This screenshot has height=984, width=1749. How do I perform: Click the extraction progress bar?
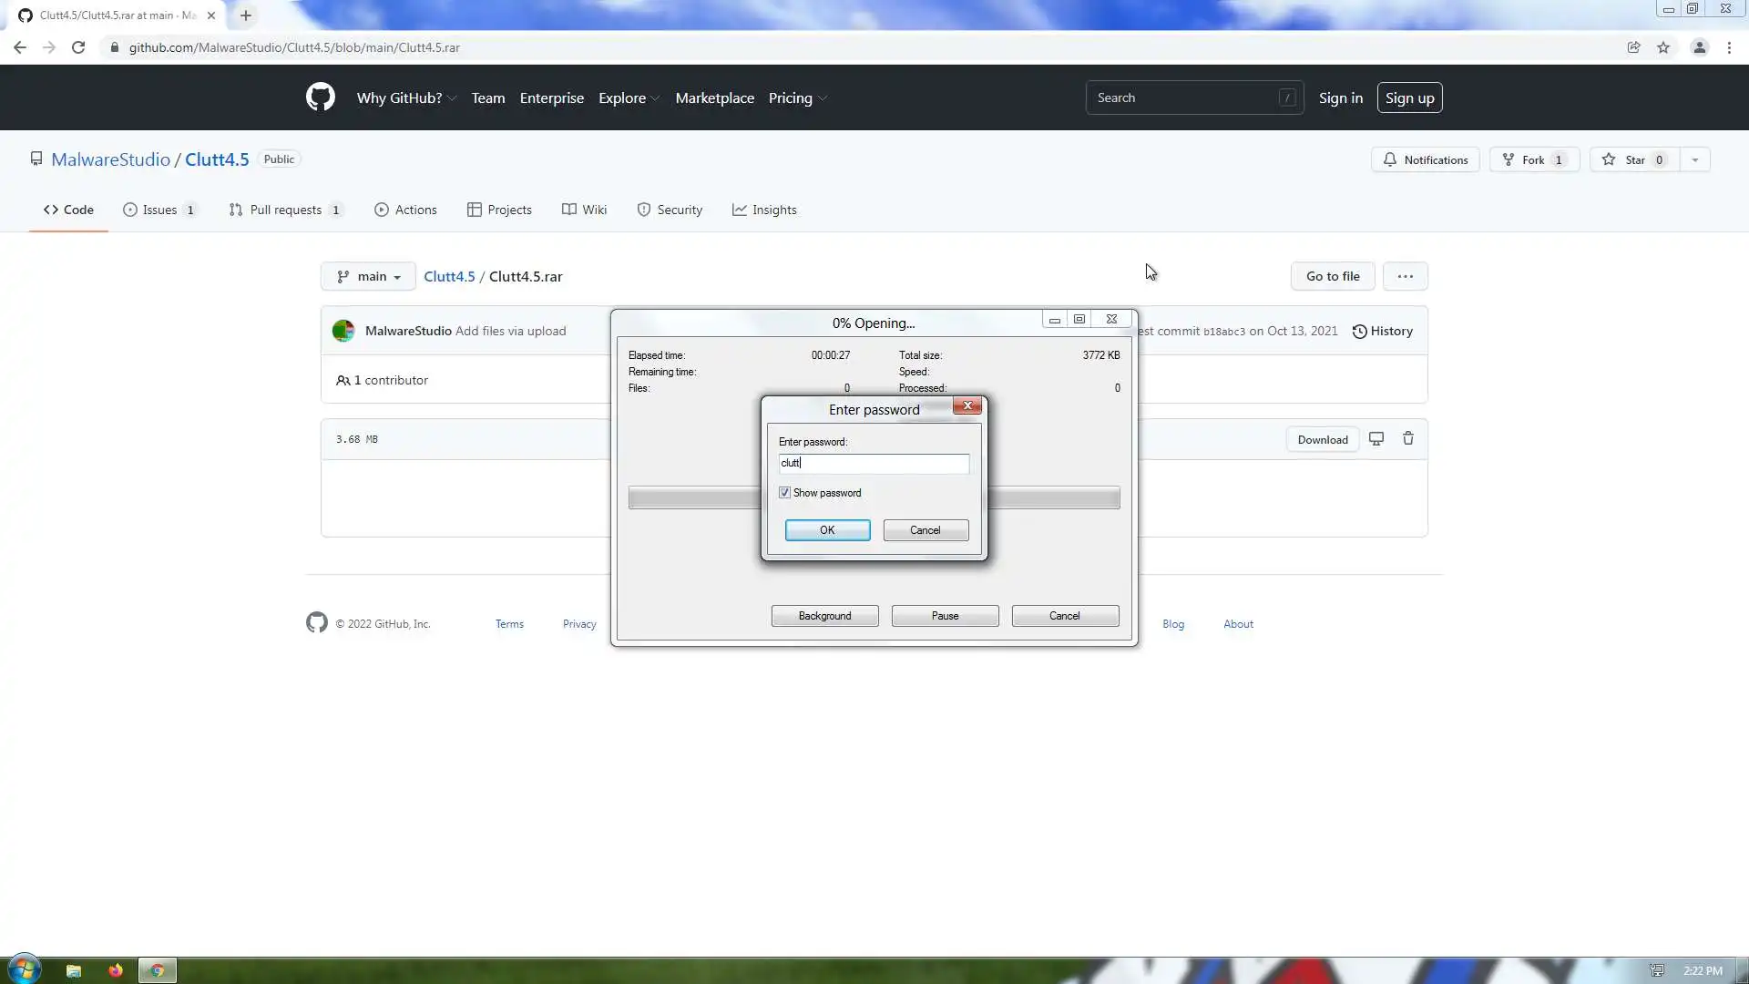pos(692,497)
